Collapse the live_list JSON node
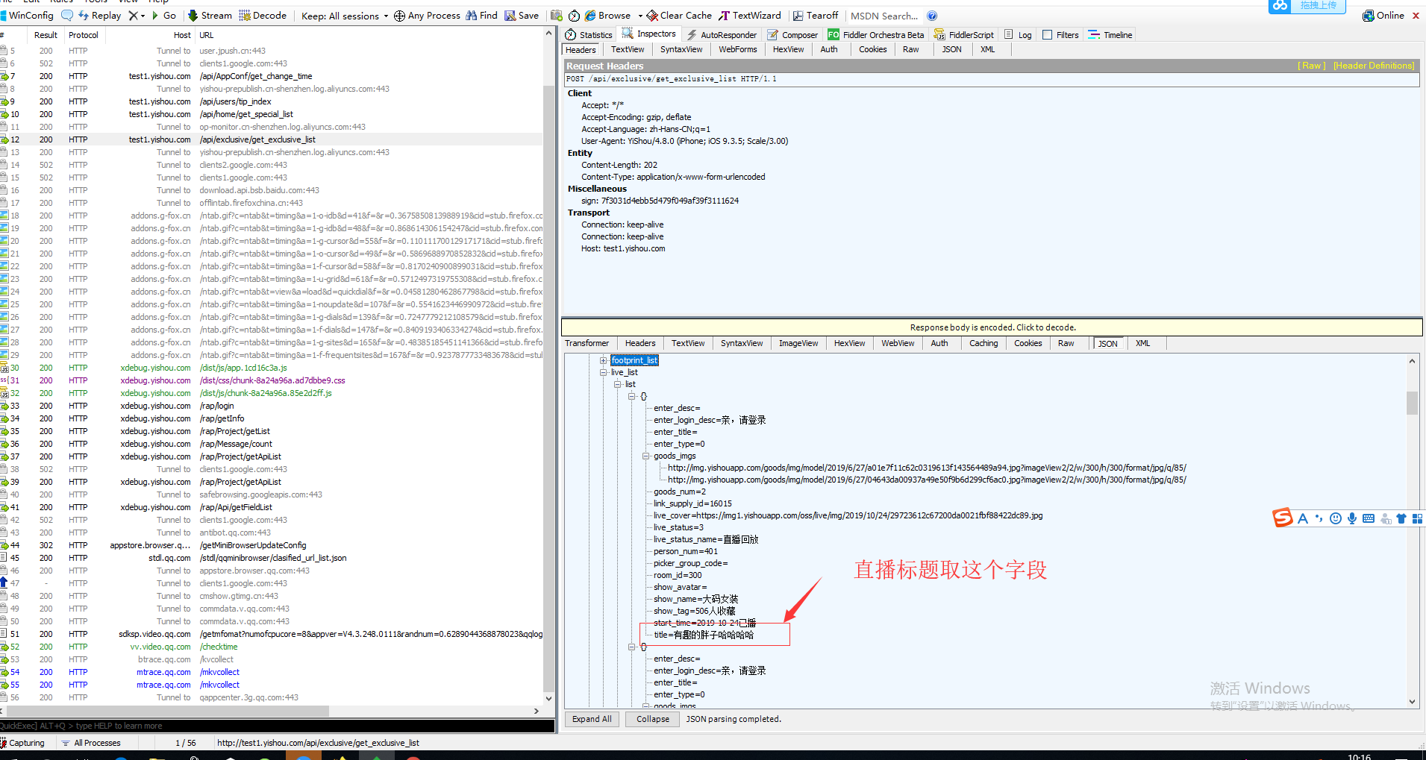This screenshot has height=760, width=1426. (x=604, y=372)
